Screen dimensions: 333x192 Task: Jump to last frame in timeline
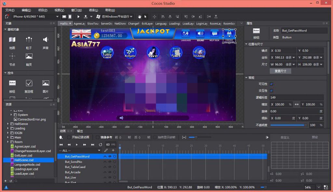(93, 145)
